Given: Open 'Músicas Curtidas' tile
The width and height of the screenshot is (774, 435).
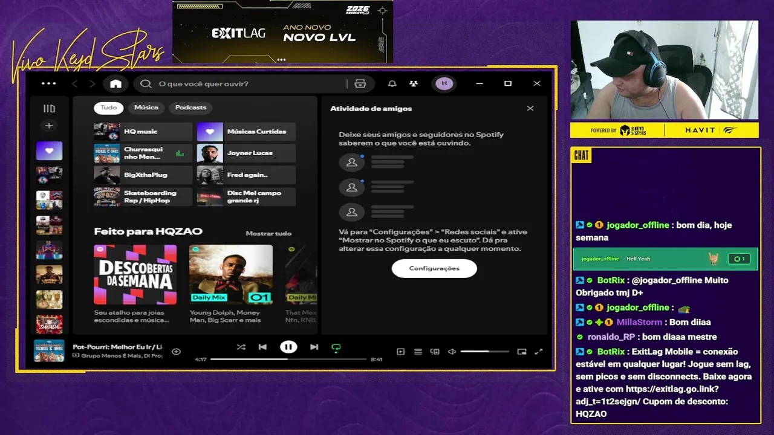Looking at the screenshot, I should pos(246,132).
